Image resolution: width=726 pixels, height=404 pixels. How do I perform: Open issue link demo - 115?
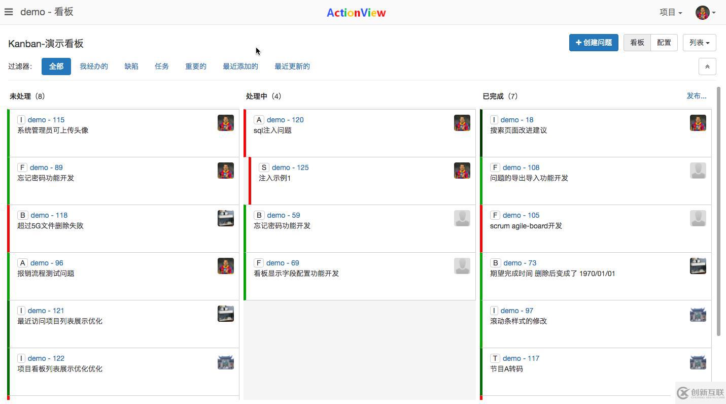46,120
